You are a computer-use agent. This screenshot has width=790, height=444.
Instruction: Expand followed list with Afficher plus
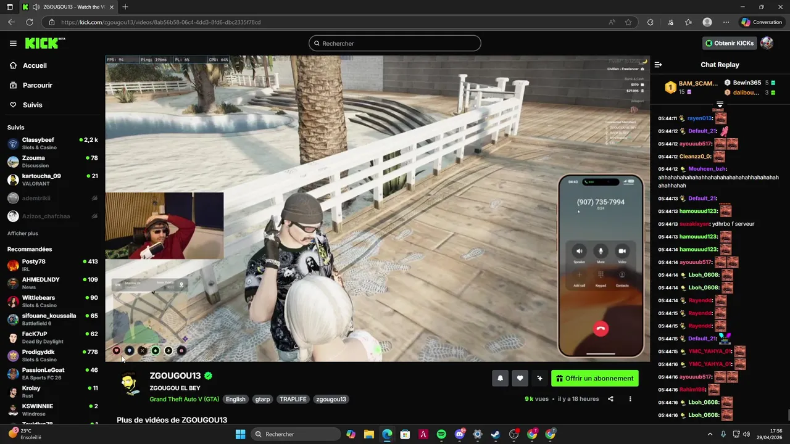click(22, 234)
